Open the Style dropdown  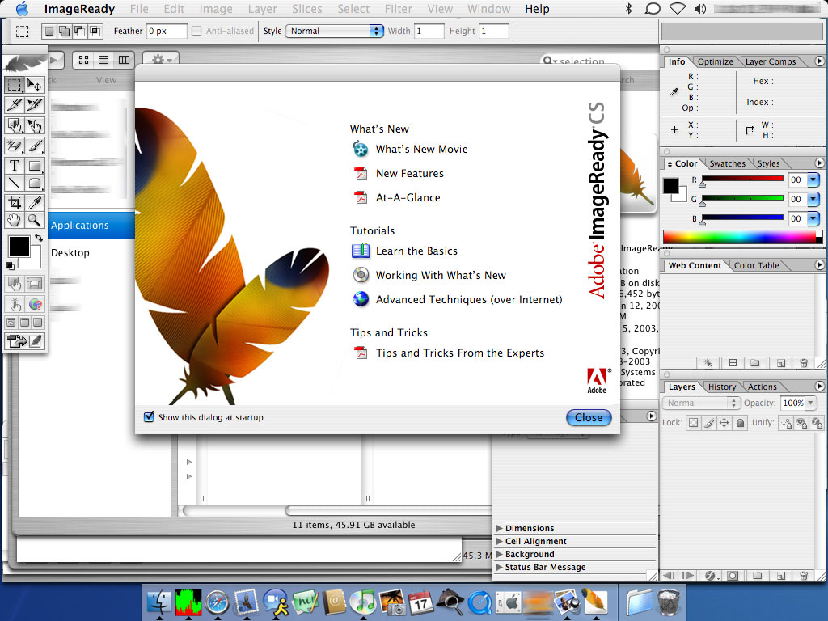tap(334, 32)
